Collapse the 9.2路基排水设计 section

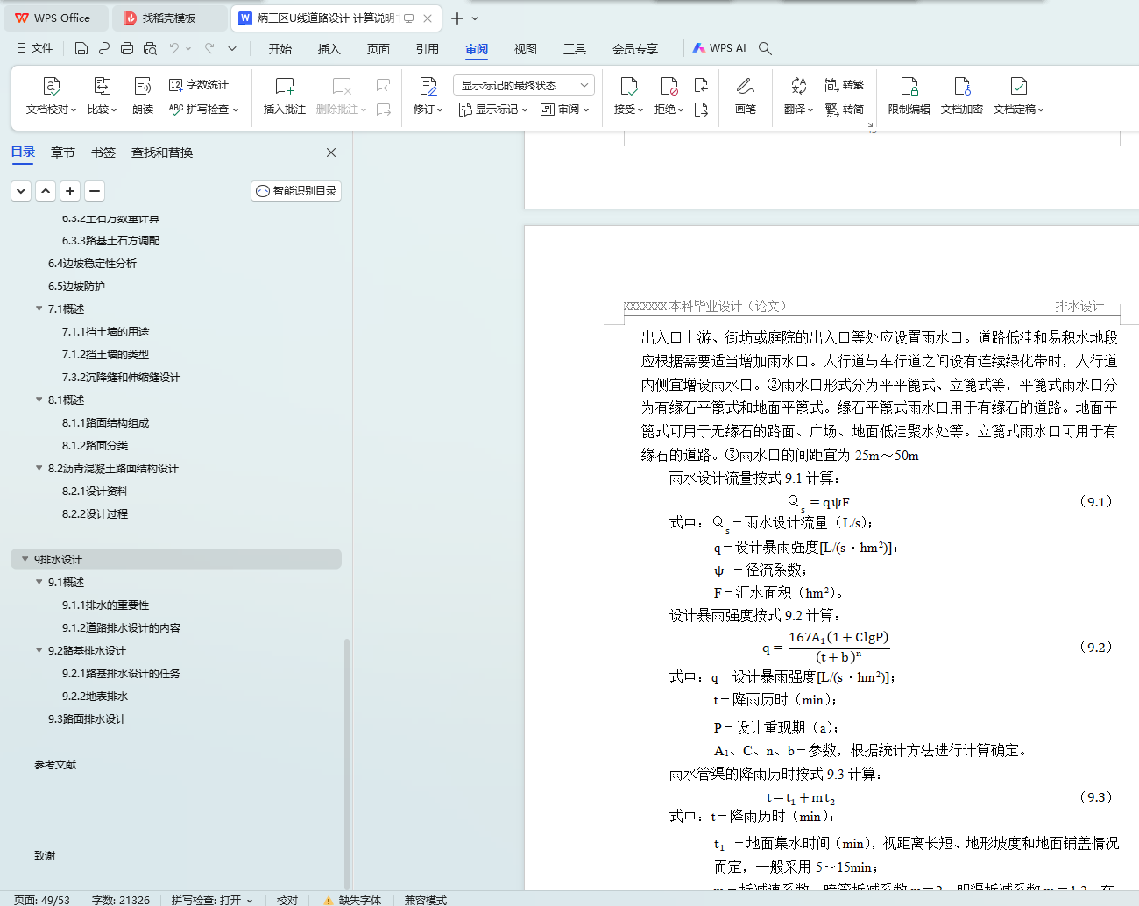[39, 650]
